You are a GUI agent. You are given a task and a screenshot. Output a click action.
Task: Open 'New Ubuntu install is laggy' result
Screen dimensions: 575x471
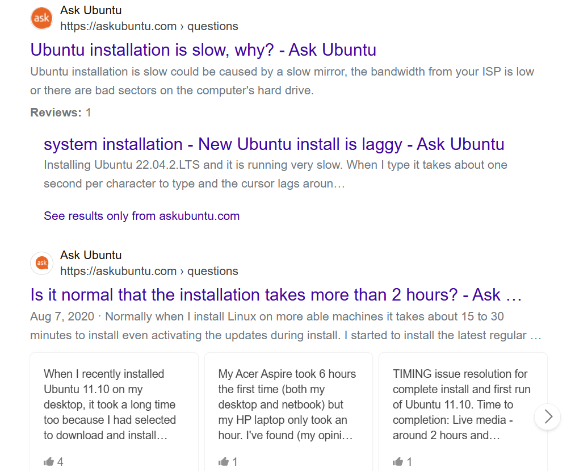(x=274, y=144)
